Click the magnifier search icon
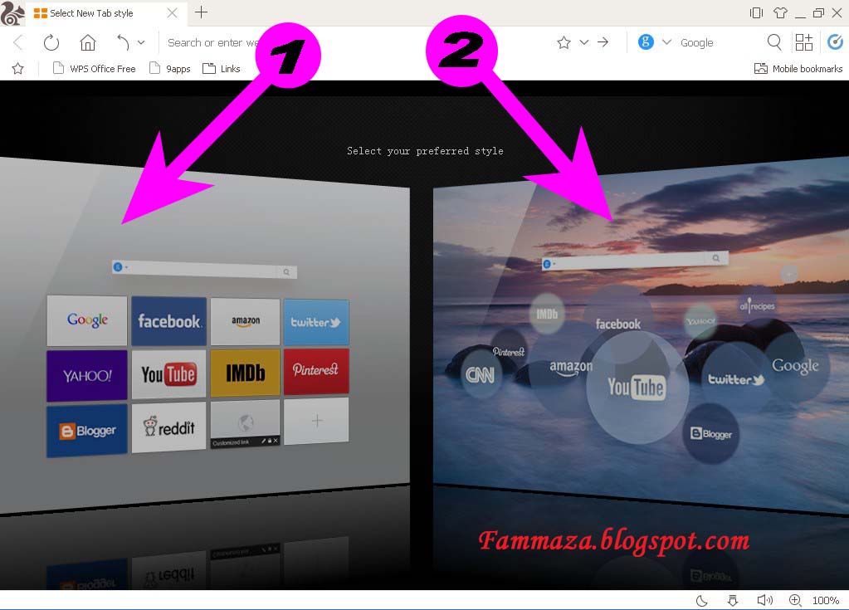This screenshot has height=610, width=849. (x=774, y=42)
